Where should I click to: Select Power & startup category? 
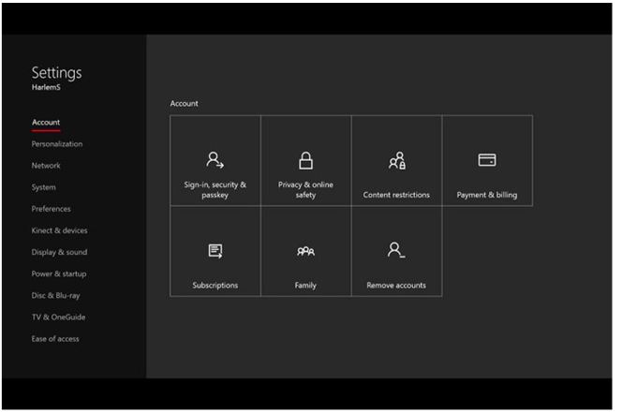pos(59,273)
